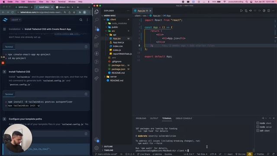Viewport: 277px width, 156px height.
Task: Click the Split Editor icon in editor toolbar
Action: 268,11
